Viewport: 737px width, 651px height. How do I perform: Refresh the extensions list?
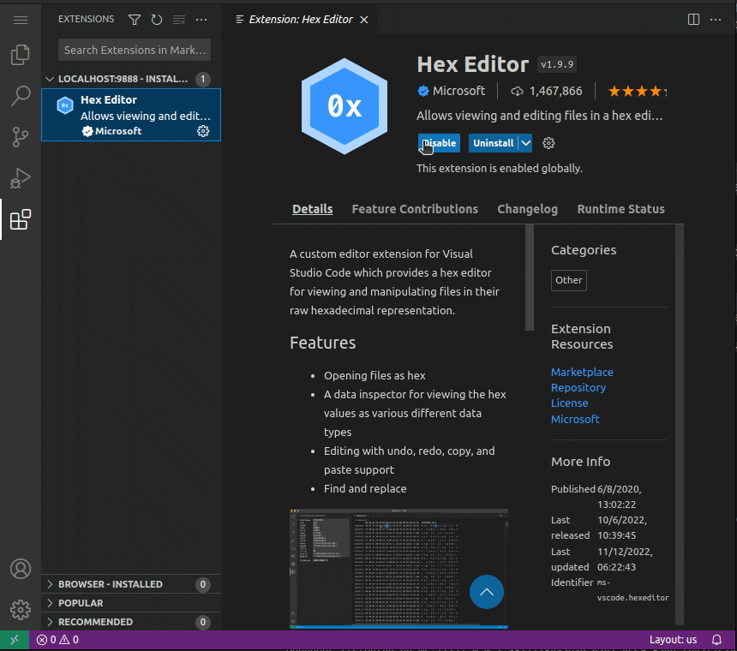[x=157, y=20]
